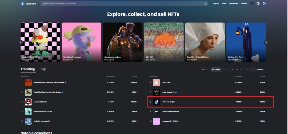The image size is (288, 134).
Task: Click Mochi Mo collection thumbnail icon
Action: 156,82
